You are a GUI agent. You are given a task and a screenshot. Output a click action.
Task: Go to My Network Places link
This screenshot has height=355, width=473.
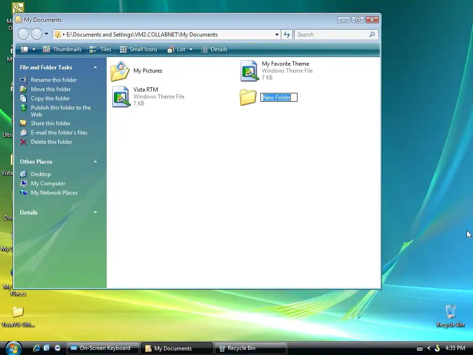pyautogui.click(x=54, y=193)
